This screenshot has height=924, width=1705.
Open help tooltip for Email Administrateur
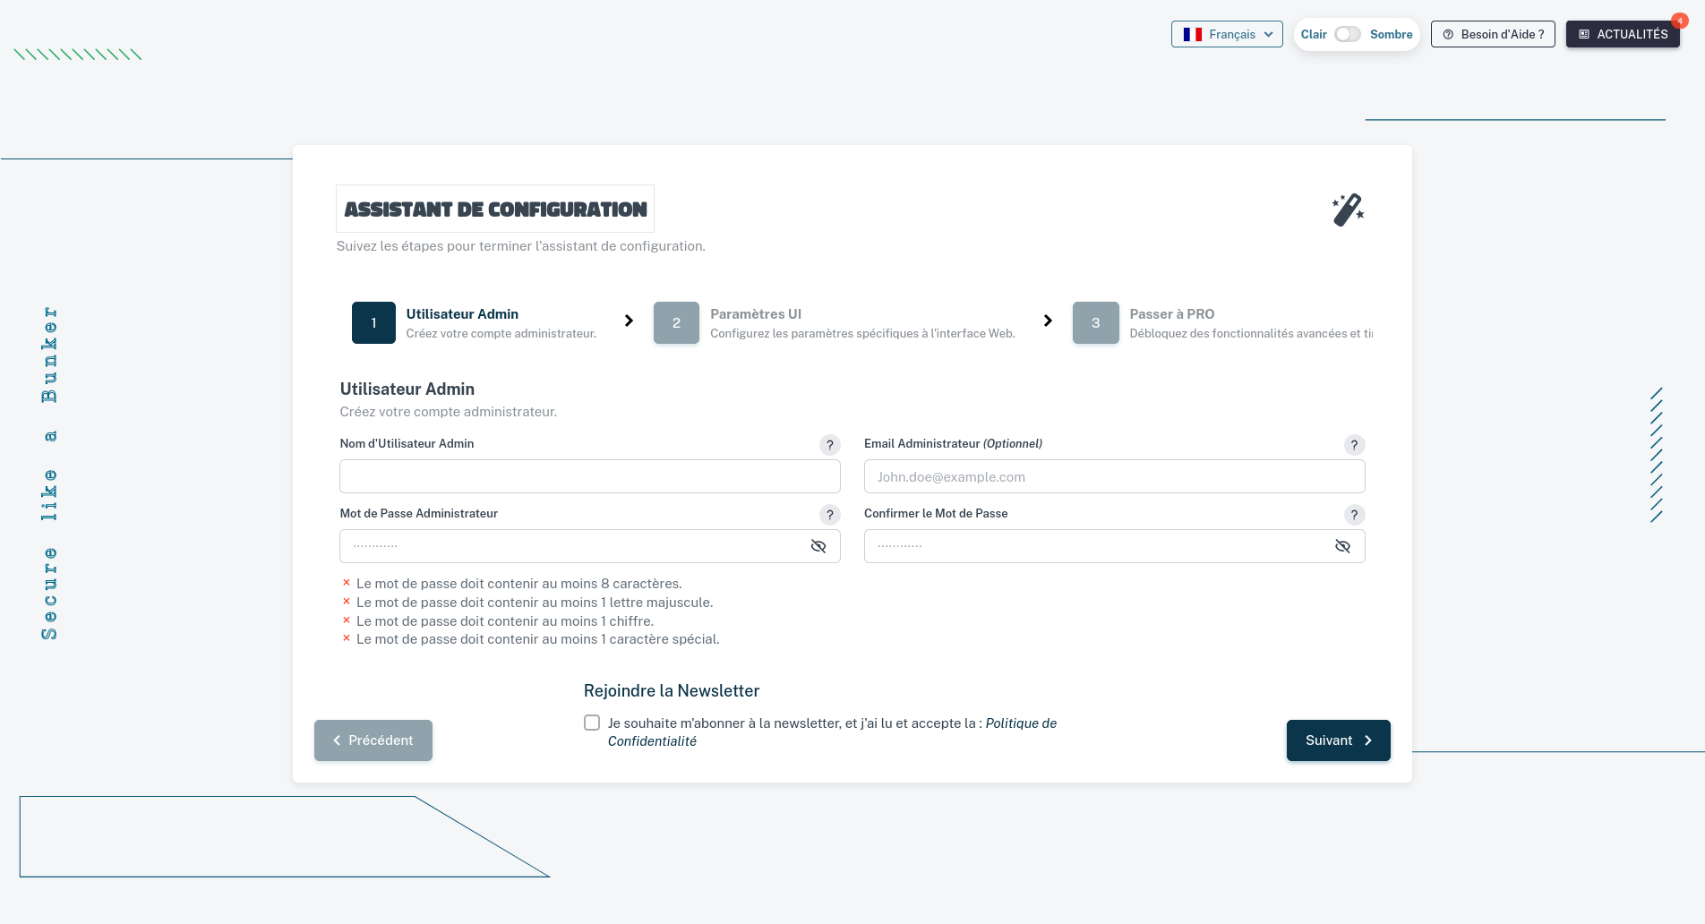1354,445
